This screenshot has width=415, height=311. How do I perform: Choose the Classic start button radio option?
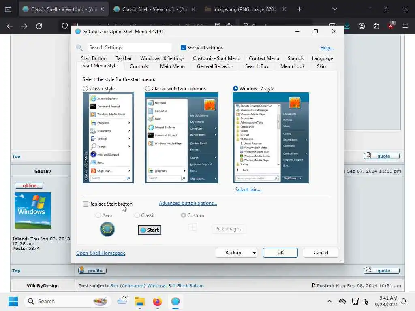[137, 215]
